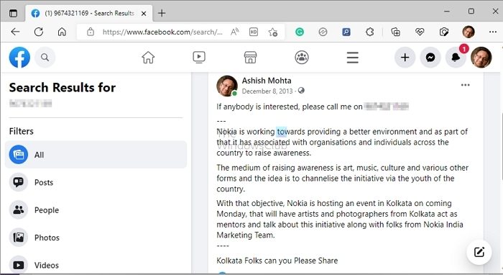Filter results by Posts

coord(96,182)
